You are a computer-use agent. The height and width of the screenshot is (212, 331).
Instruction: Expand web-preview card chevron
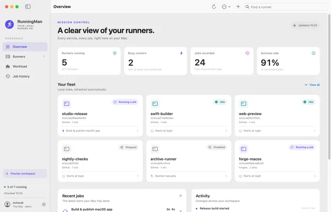coord(315,131)
